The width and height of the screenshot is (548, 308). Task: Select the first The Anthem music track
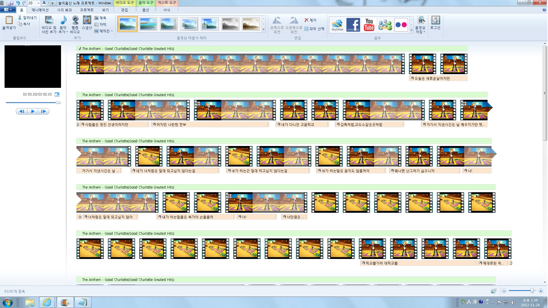272,48
